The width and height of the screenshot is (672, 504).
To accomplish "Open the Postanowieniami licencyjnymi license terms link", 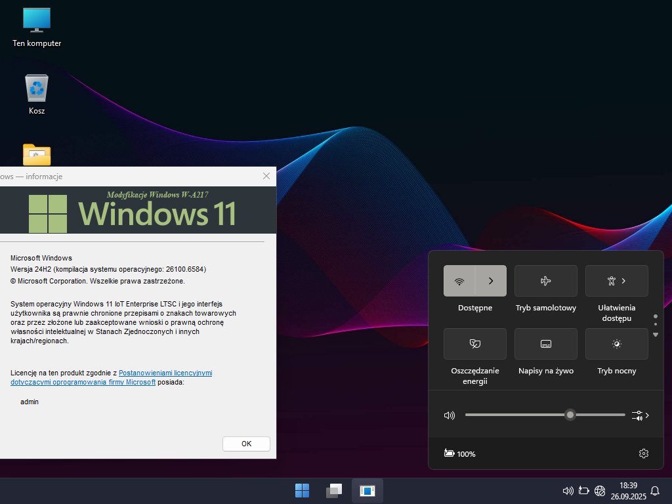I will point(165,373).
